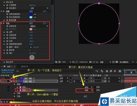Click the draft 3D timeline icon
137x106 pixels.
click(102, 71)
